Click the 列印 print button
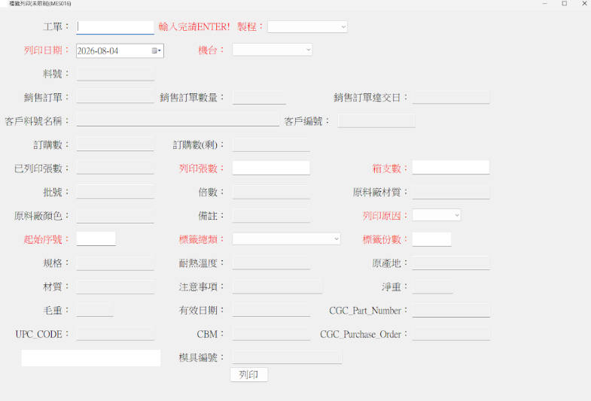Viewport: 591px width, 401px height. point(249,375)
